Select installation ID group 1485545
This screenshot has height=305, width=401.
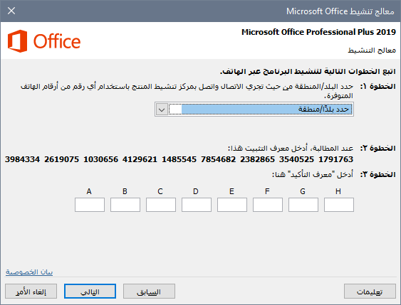pyautogui.click(x=179, y=159)
